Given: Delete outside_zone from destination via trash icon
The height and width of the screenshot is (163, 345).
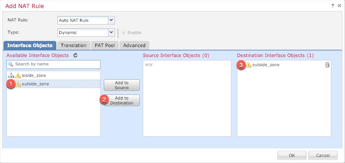Looking at the screenshot, I should 327,65.
